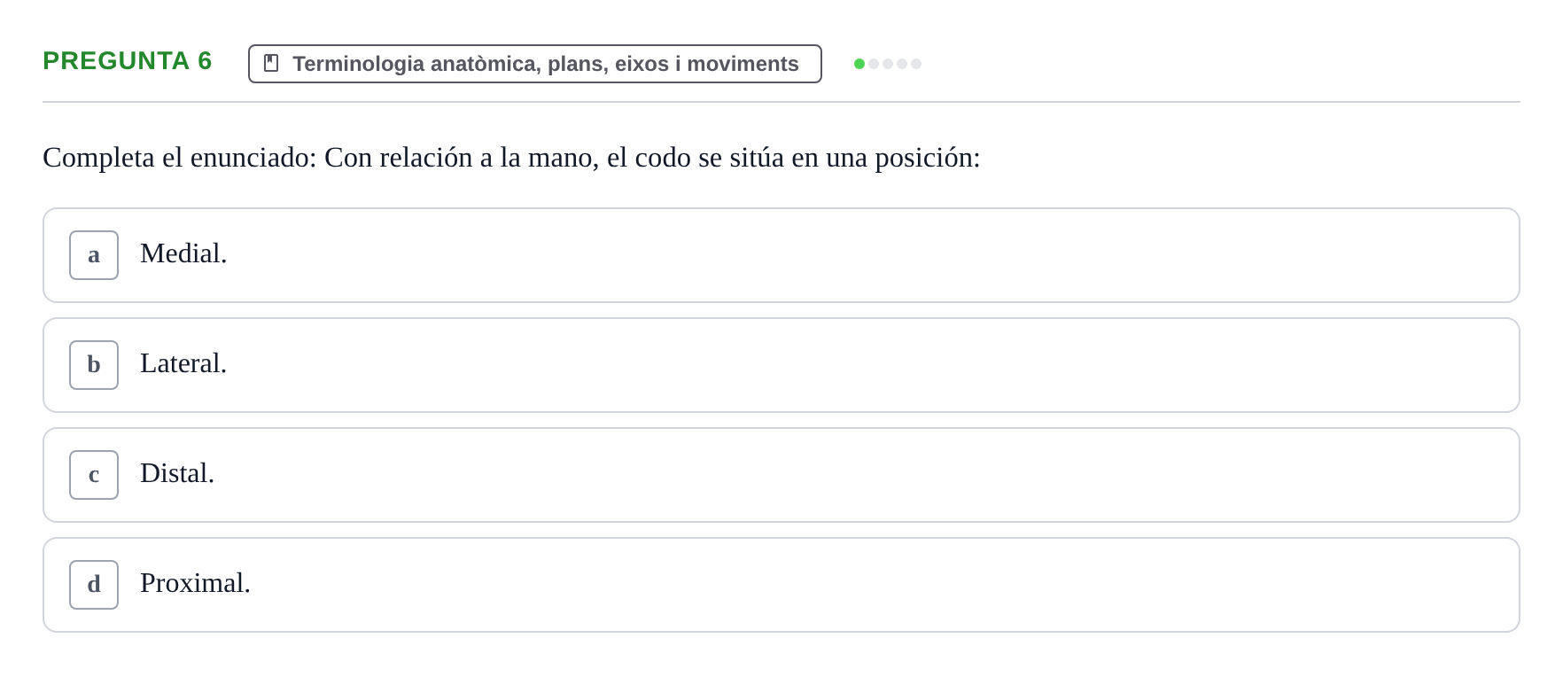The image size is (1563, 677).
Task: Open the 'Terminologia anatòmica, plans, eixos i moviments' tag
Action: point(535,64)
